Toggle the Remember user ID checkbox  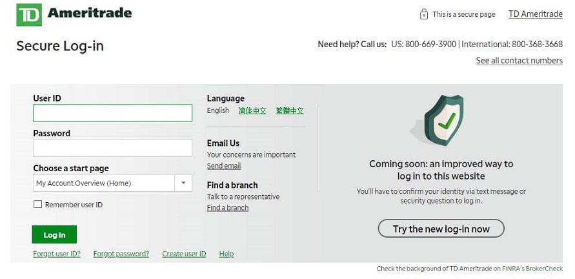[37, 205]
